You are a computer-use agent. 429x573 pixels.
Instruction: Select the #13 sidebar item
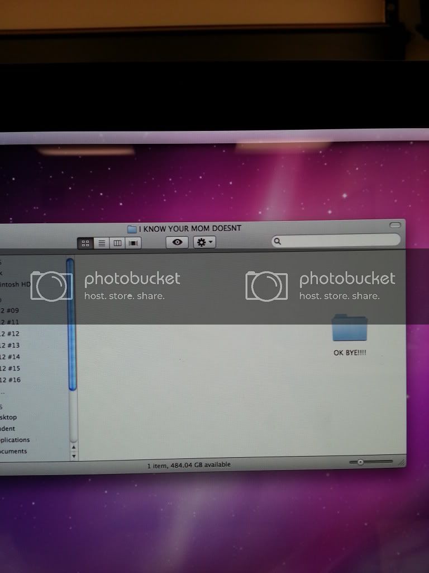coord(10,345)
